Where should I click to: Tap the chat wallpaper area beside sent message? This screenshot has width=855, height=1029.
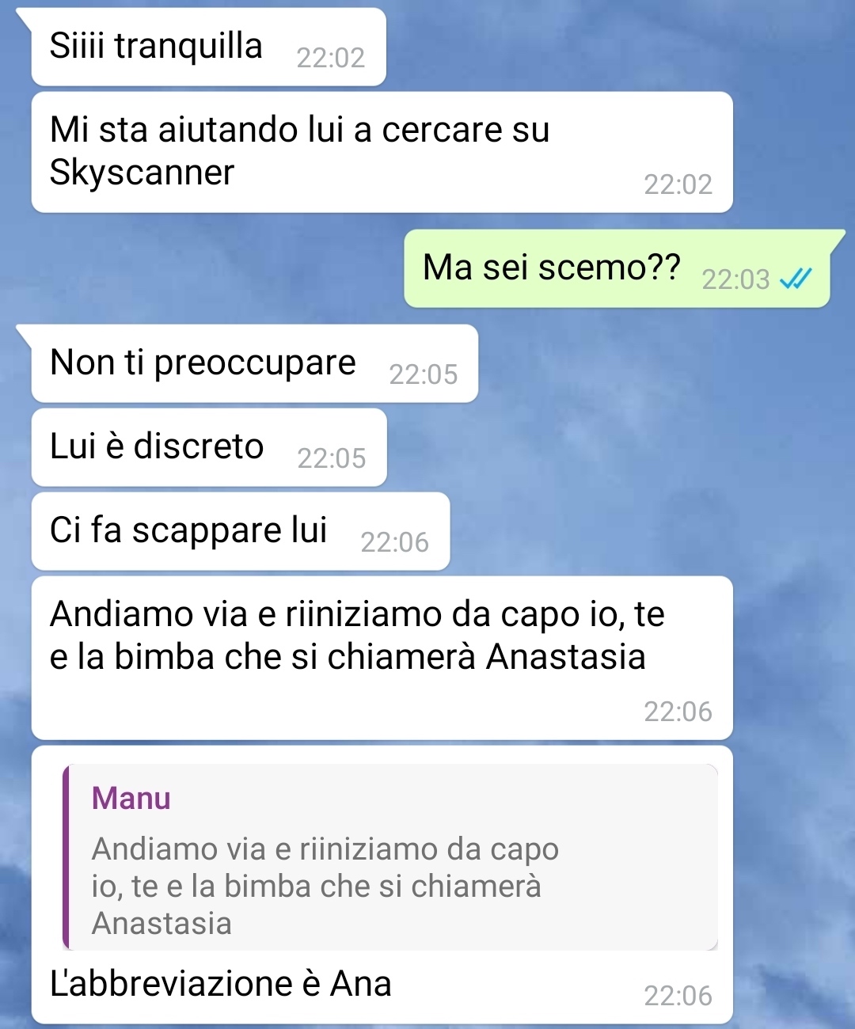pyautogui.click(x=206, y=268)
